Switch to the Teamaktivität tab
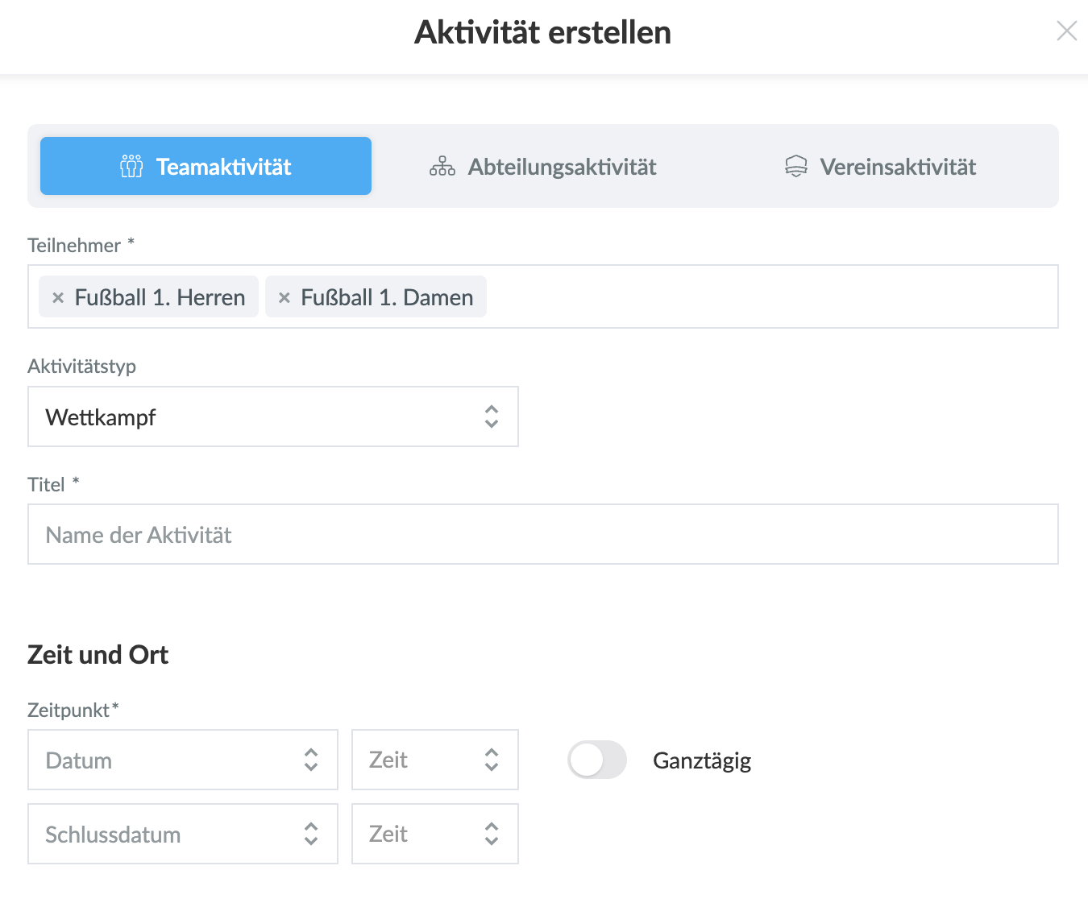Image resolution: width=1088 pixels, height=899 pixels. coord(206,167)
